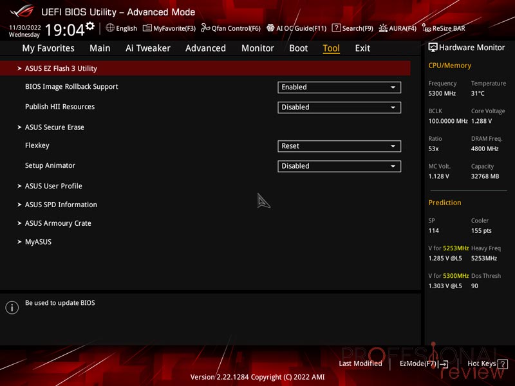Click the English language globe icon
Image resolution: width=515 pixels, height=386 pixels.
click(x=110, y=28)
